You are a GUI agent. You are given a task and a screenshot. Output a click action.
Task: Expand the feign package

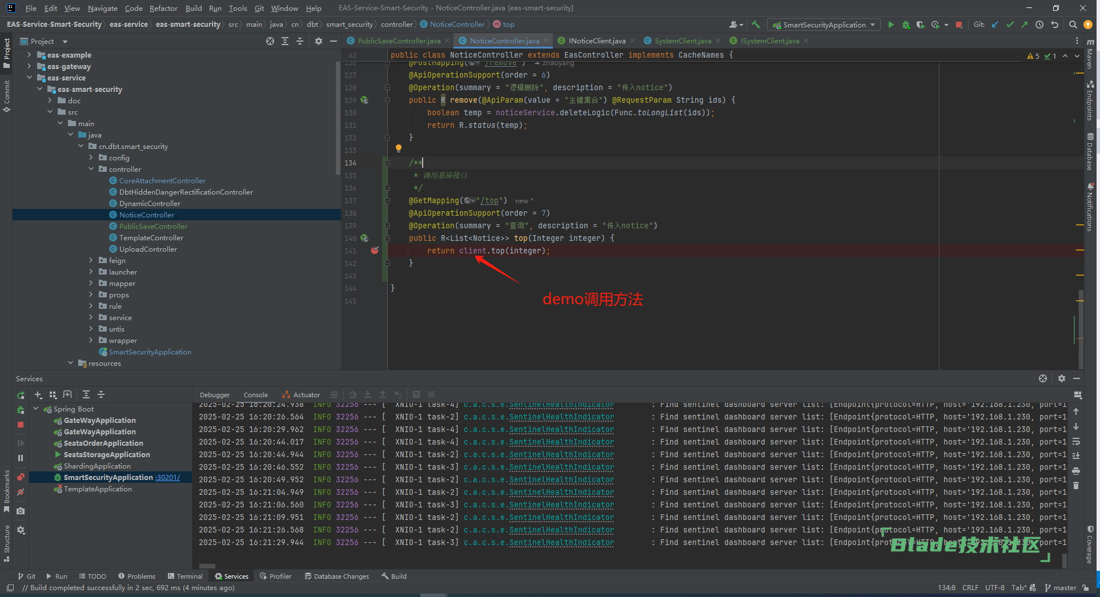tap(91, 260)
